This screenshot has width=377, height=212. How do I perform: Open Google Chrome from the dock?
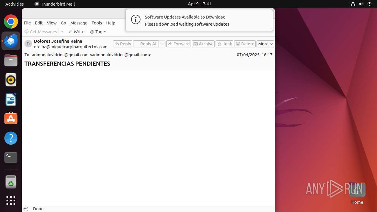tap(11, 22)
